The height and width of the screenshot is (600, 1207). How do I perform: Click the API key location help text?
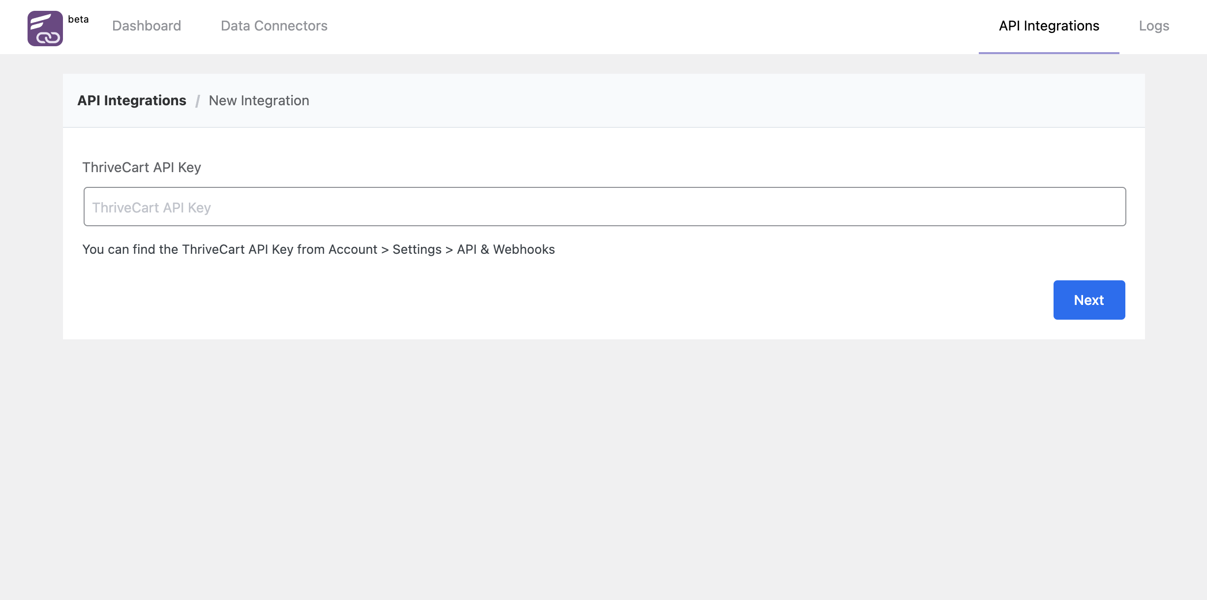click(318, 249)
